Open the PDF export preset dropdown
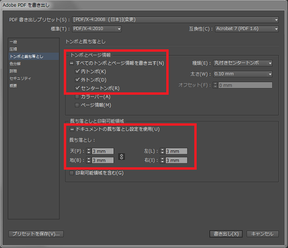The image size is (288, 248). click(x=175, y=20)
